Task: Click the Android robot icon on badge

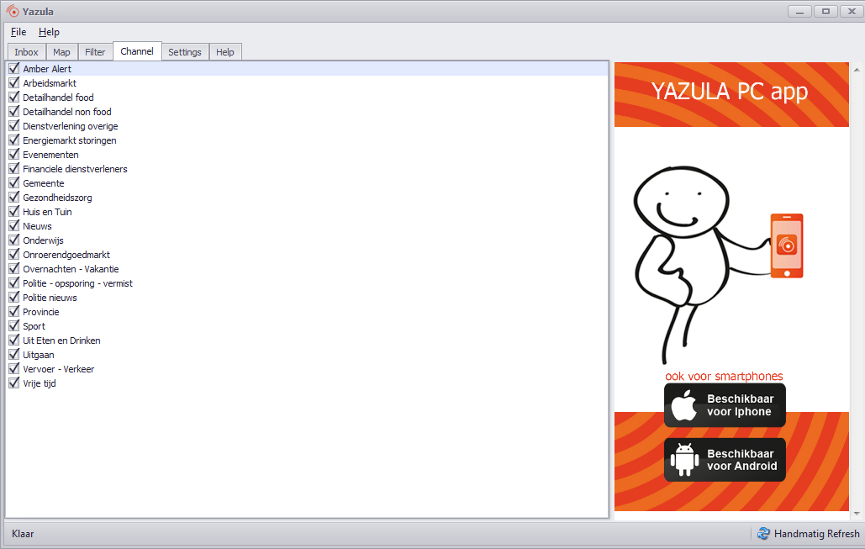Action: coord(684,460)
